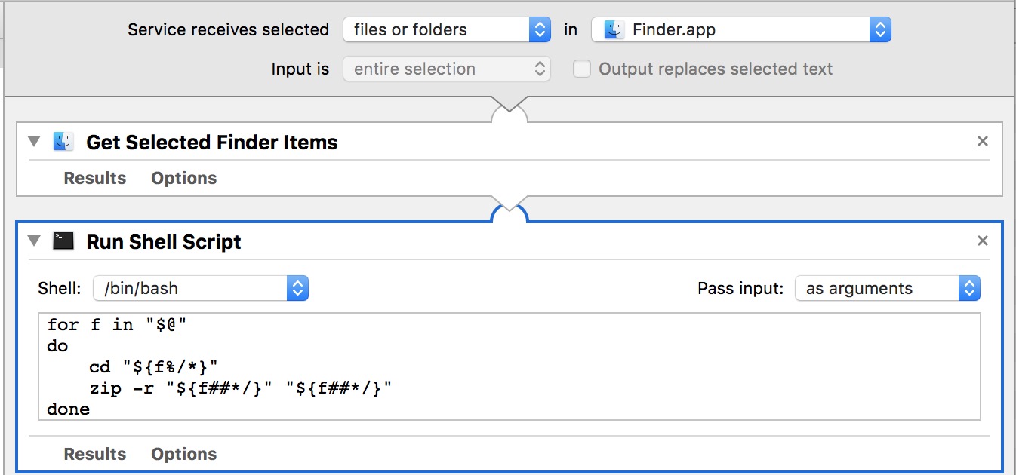The height and width of the screenshot is (475, 1016).
Task: Open the Pass input as arguments dropdown
Action: point(887,288)
